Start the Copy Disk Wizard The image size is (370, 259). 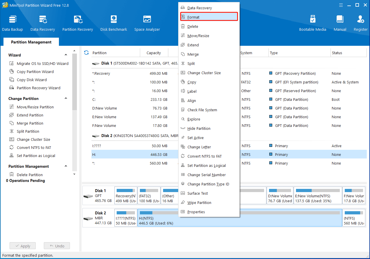[x=28, y=80]
